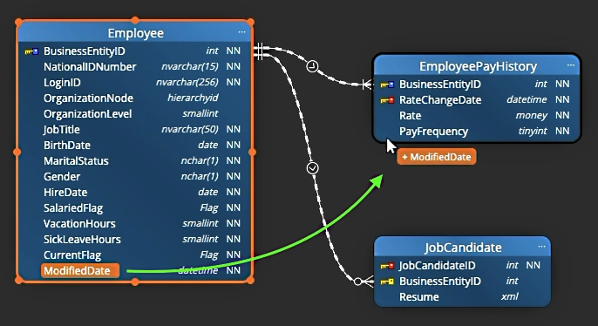Select the BirthDate column
This screenshot has width=598, height=326.
[x=67, y=145]
